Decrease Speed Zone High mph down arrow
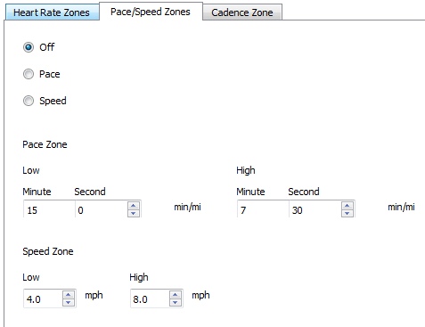 click(176, 302)
